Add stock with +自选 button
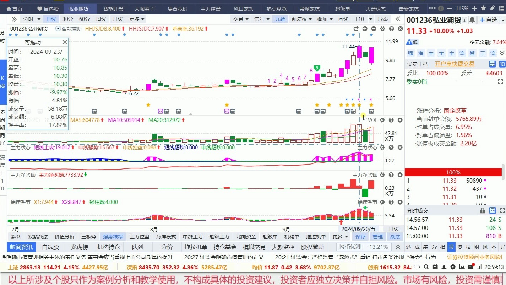 [489, 20]
